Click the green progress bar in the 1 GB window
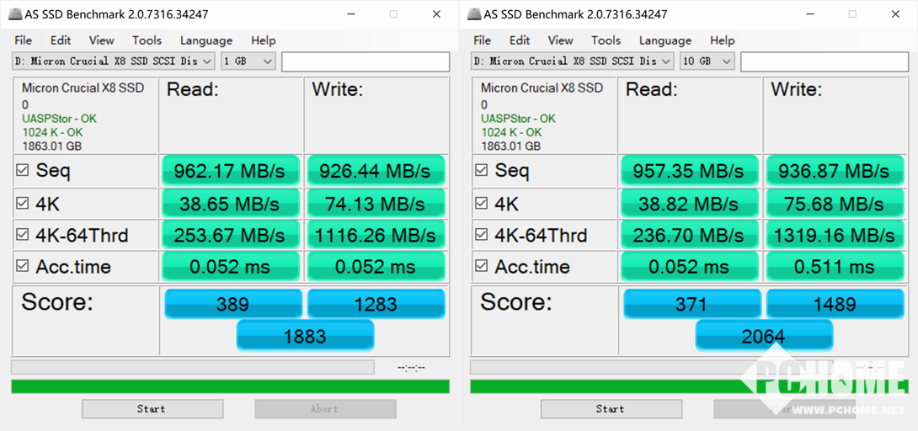The image size is (918, 431). point(230,386)
